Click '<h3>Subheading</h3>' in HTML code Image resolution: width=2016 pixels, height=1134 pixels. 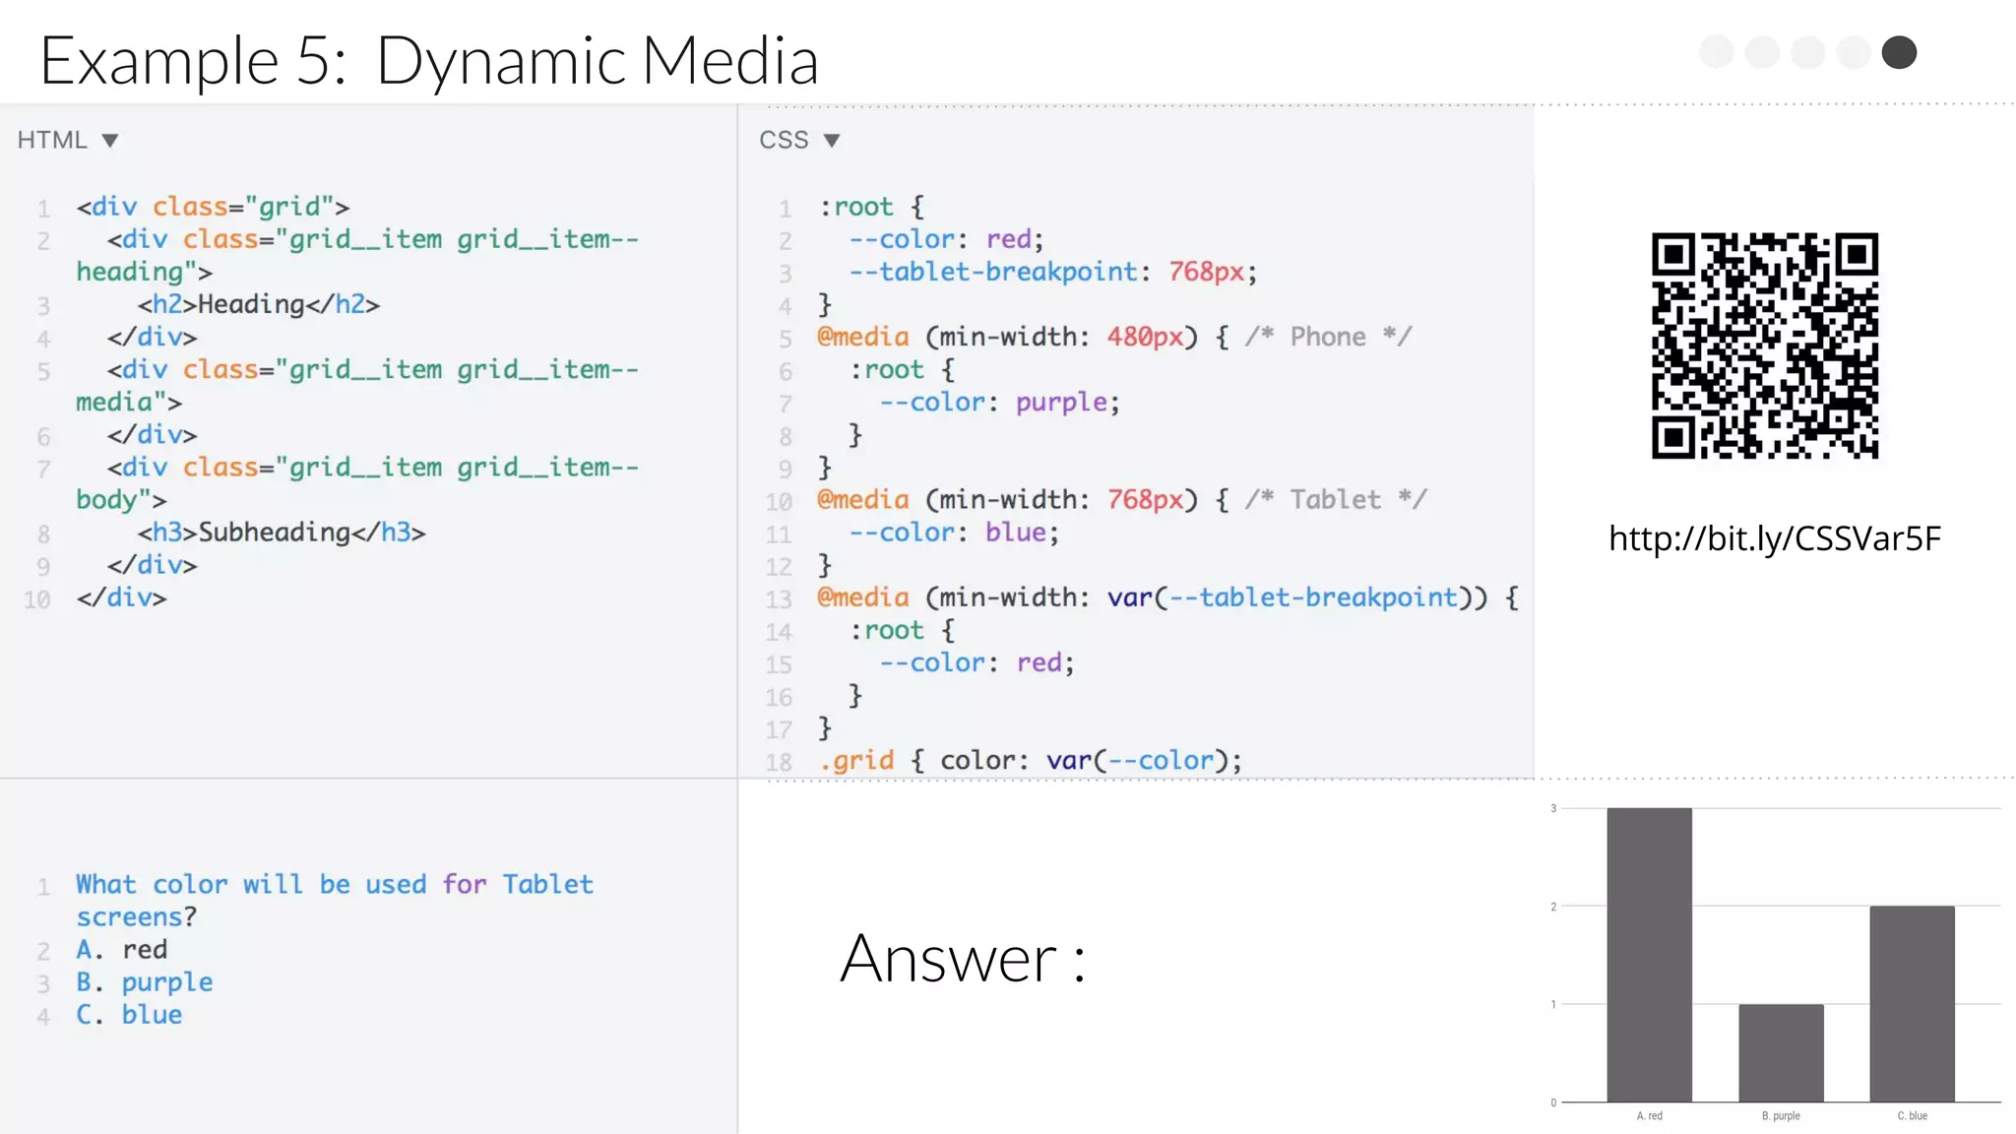tap(282, 533)
